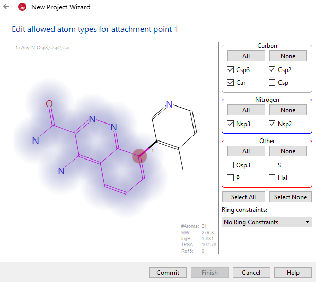Click None in the Nitrogen group
Screen dimensions: 316x282
click(288, 110)
